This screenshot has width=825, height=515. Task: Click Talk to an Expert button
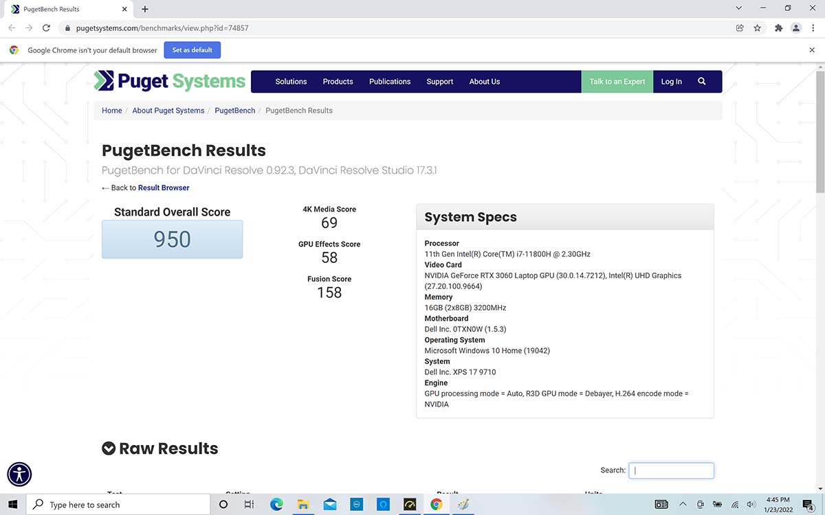click(617, 81)
